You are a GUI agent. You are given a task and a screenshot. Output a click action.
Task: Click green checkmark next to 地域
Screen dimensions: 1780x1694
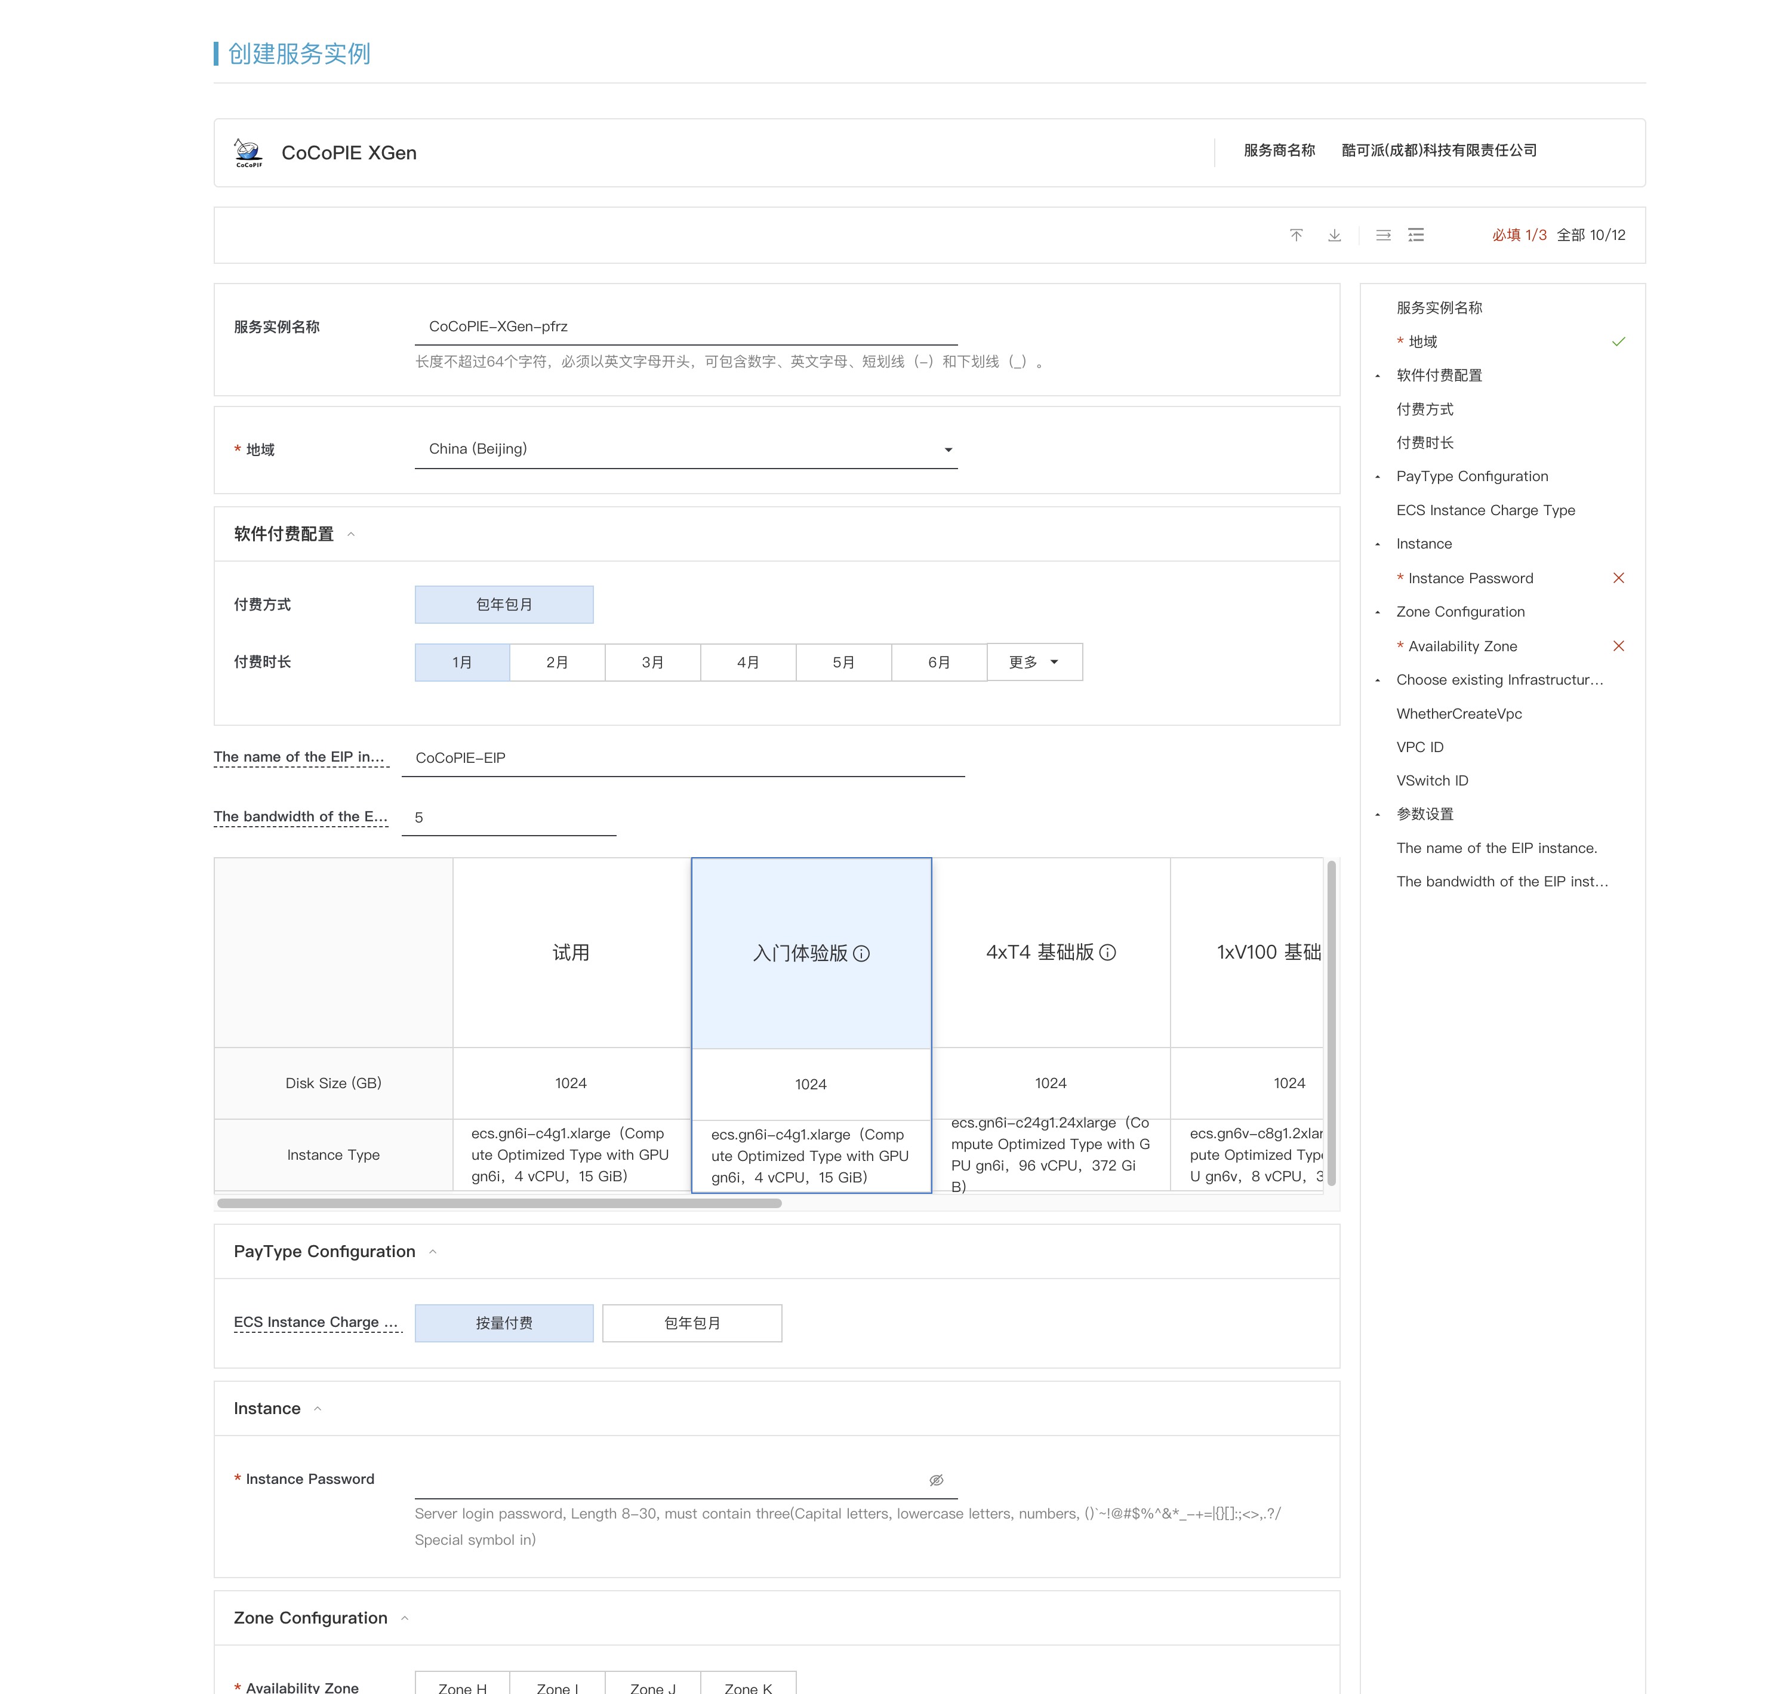pos(1618,341)
